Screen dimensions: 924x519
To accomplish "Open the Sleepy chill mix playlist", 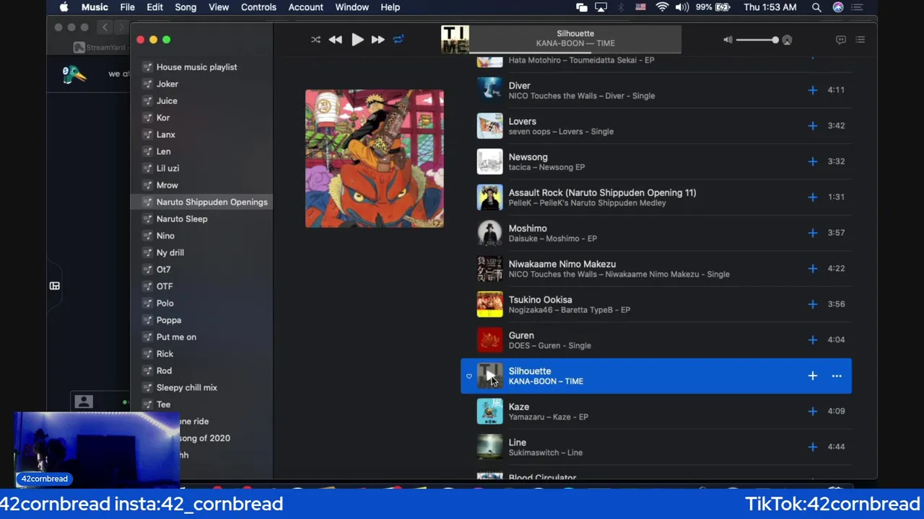I will tap(186, 388).
